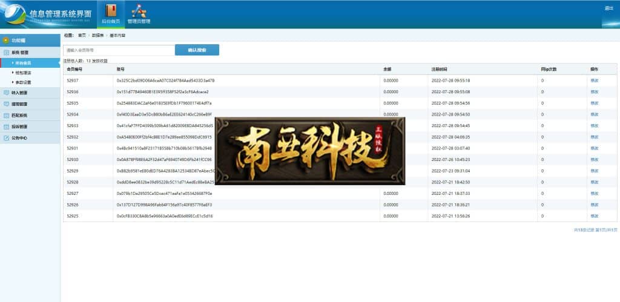Click the 注册时间 column header
This screenshot has width=620, height=302.
coord(440,69)
